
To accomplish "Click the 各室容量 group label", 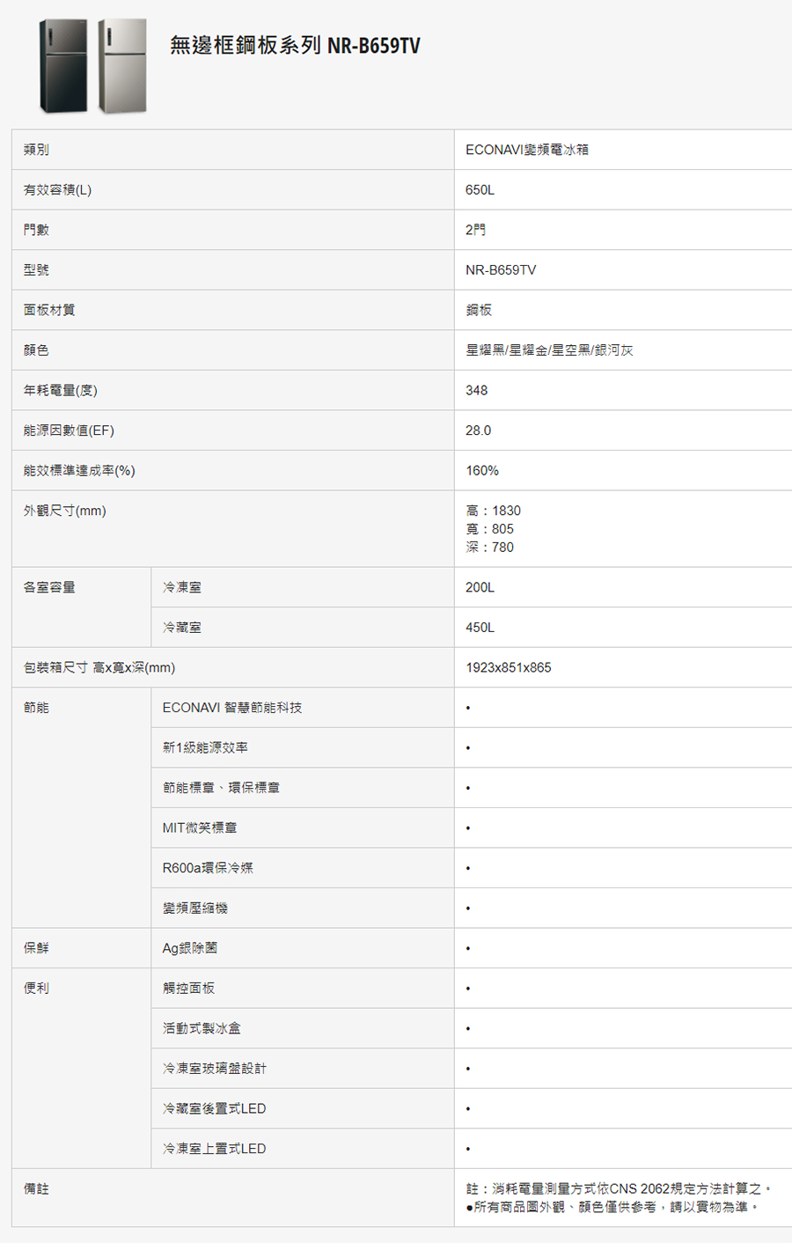I will [49, 587].
